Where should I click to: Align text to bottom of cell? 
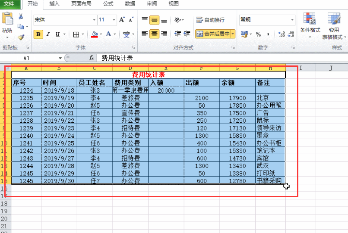coord(164,20)
